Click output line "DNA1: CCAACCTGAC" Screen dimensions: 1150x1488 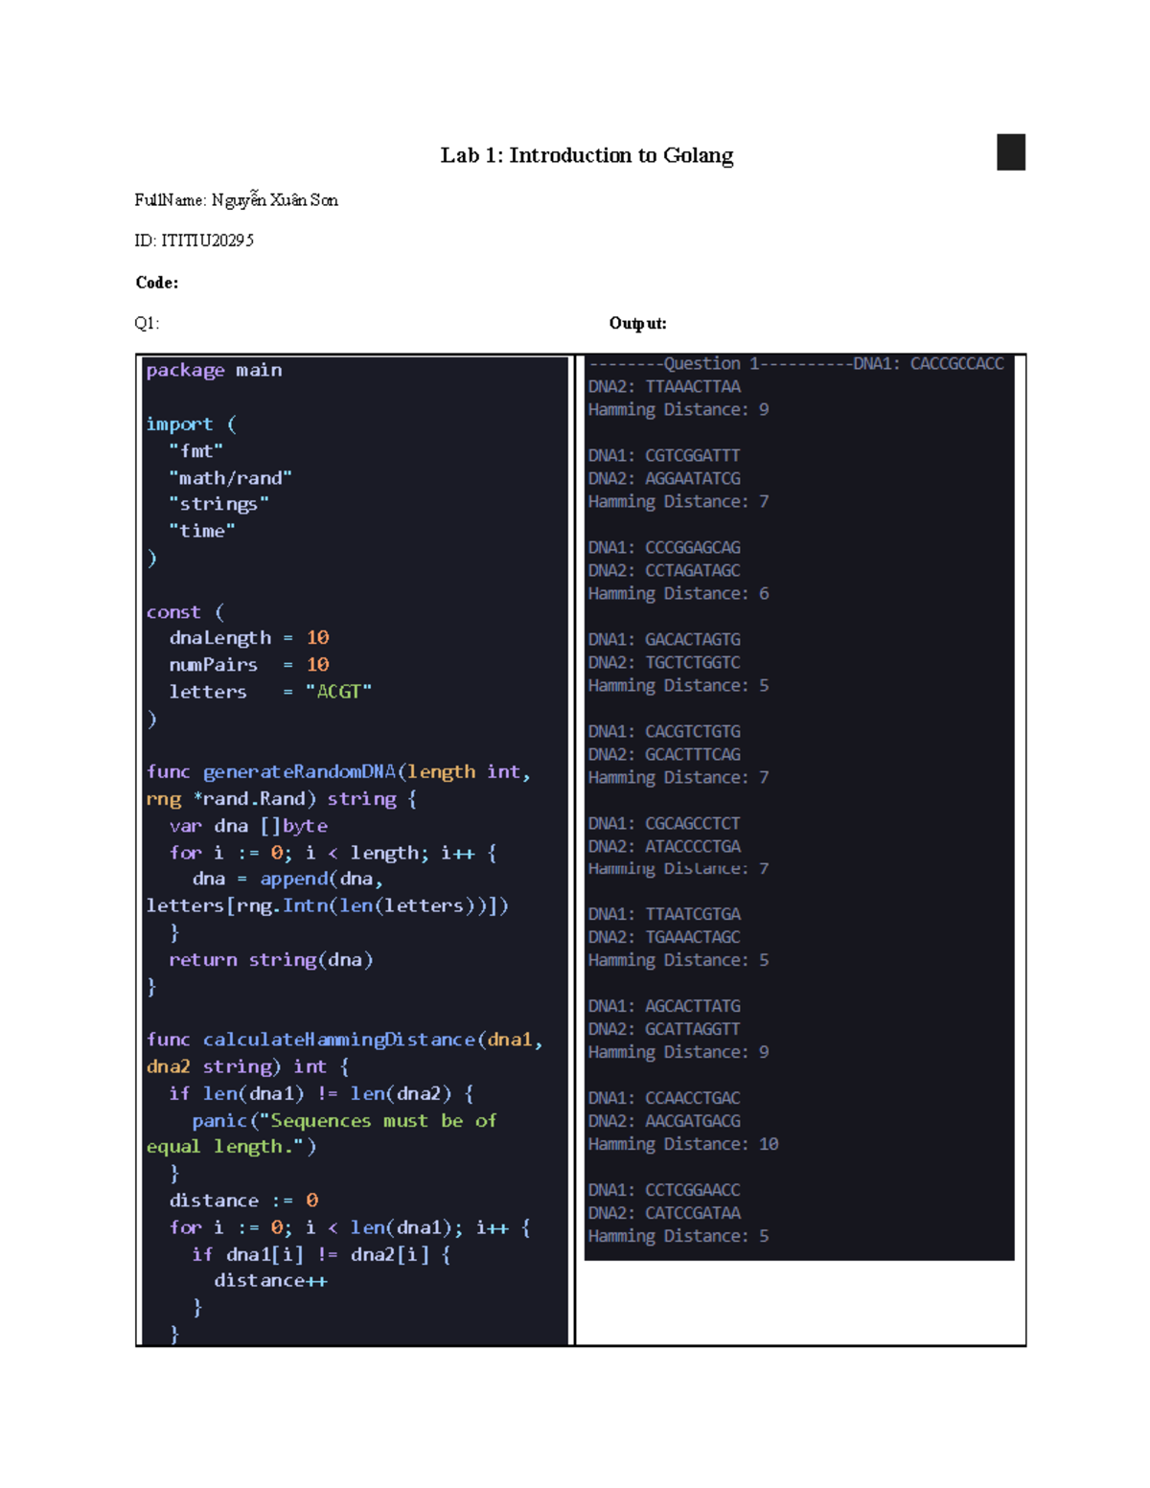coord(664,1099)
